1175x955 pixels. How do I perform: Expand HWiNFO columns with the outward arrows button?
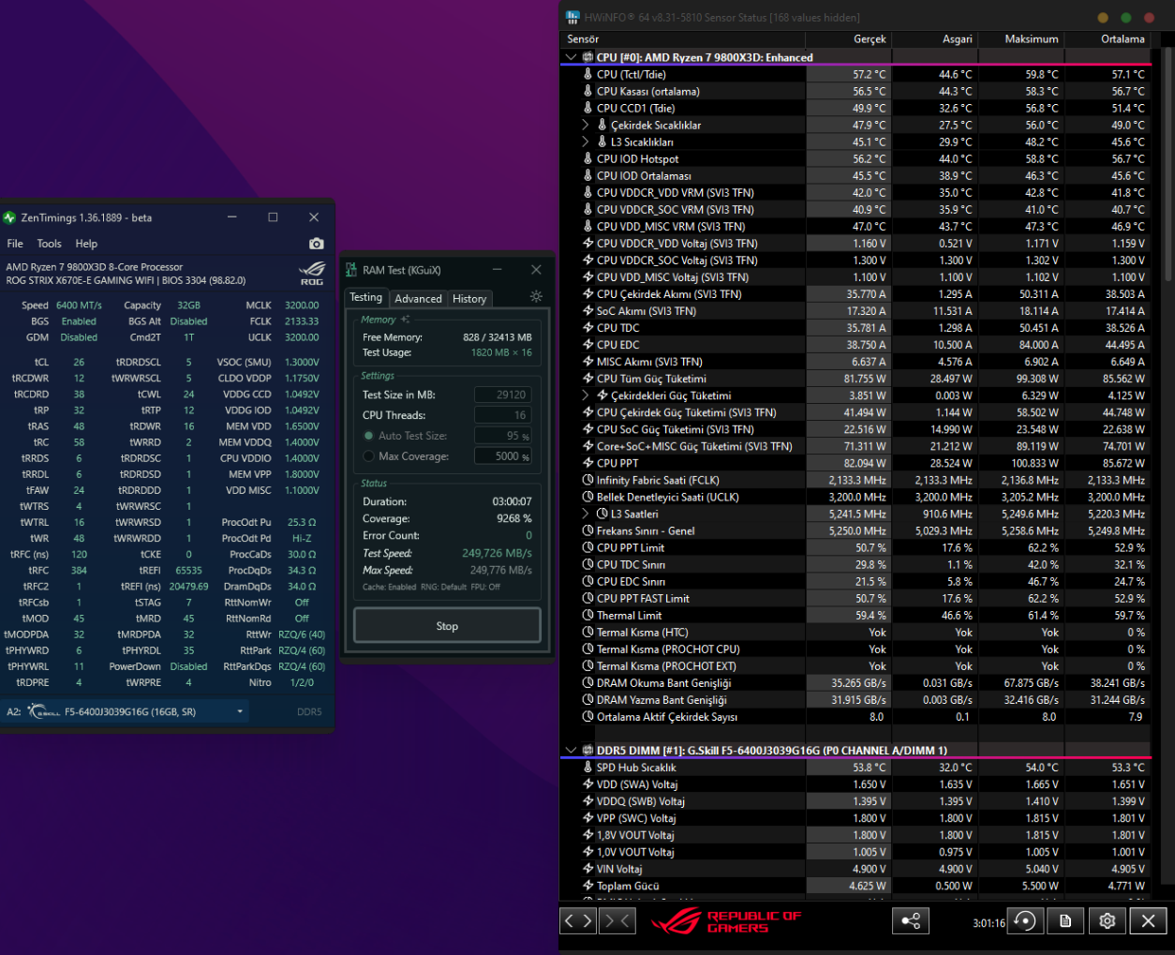pos(577,921)
